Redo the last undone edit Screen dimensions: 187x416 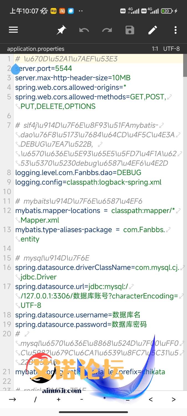point(107,30)
